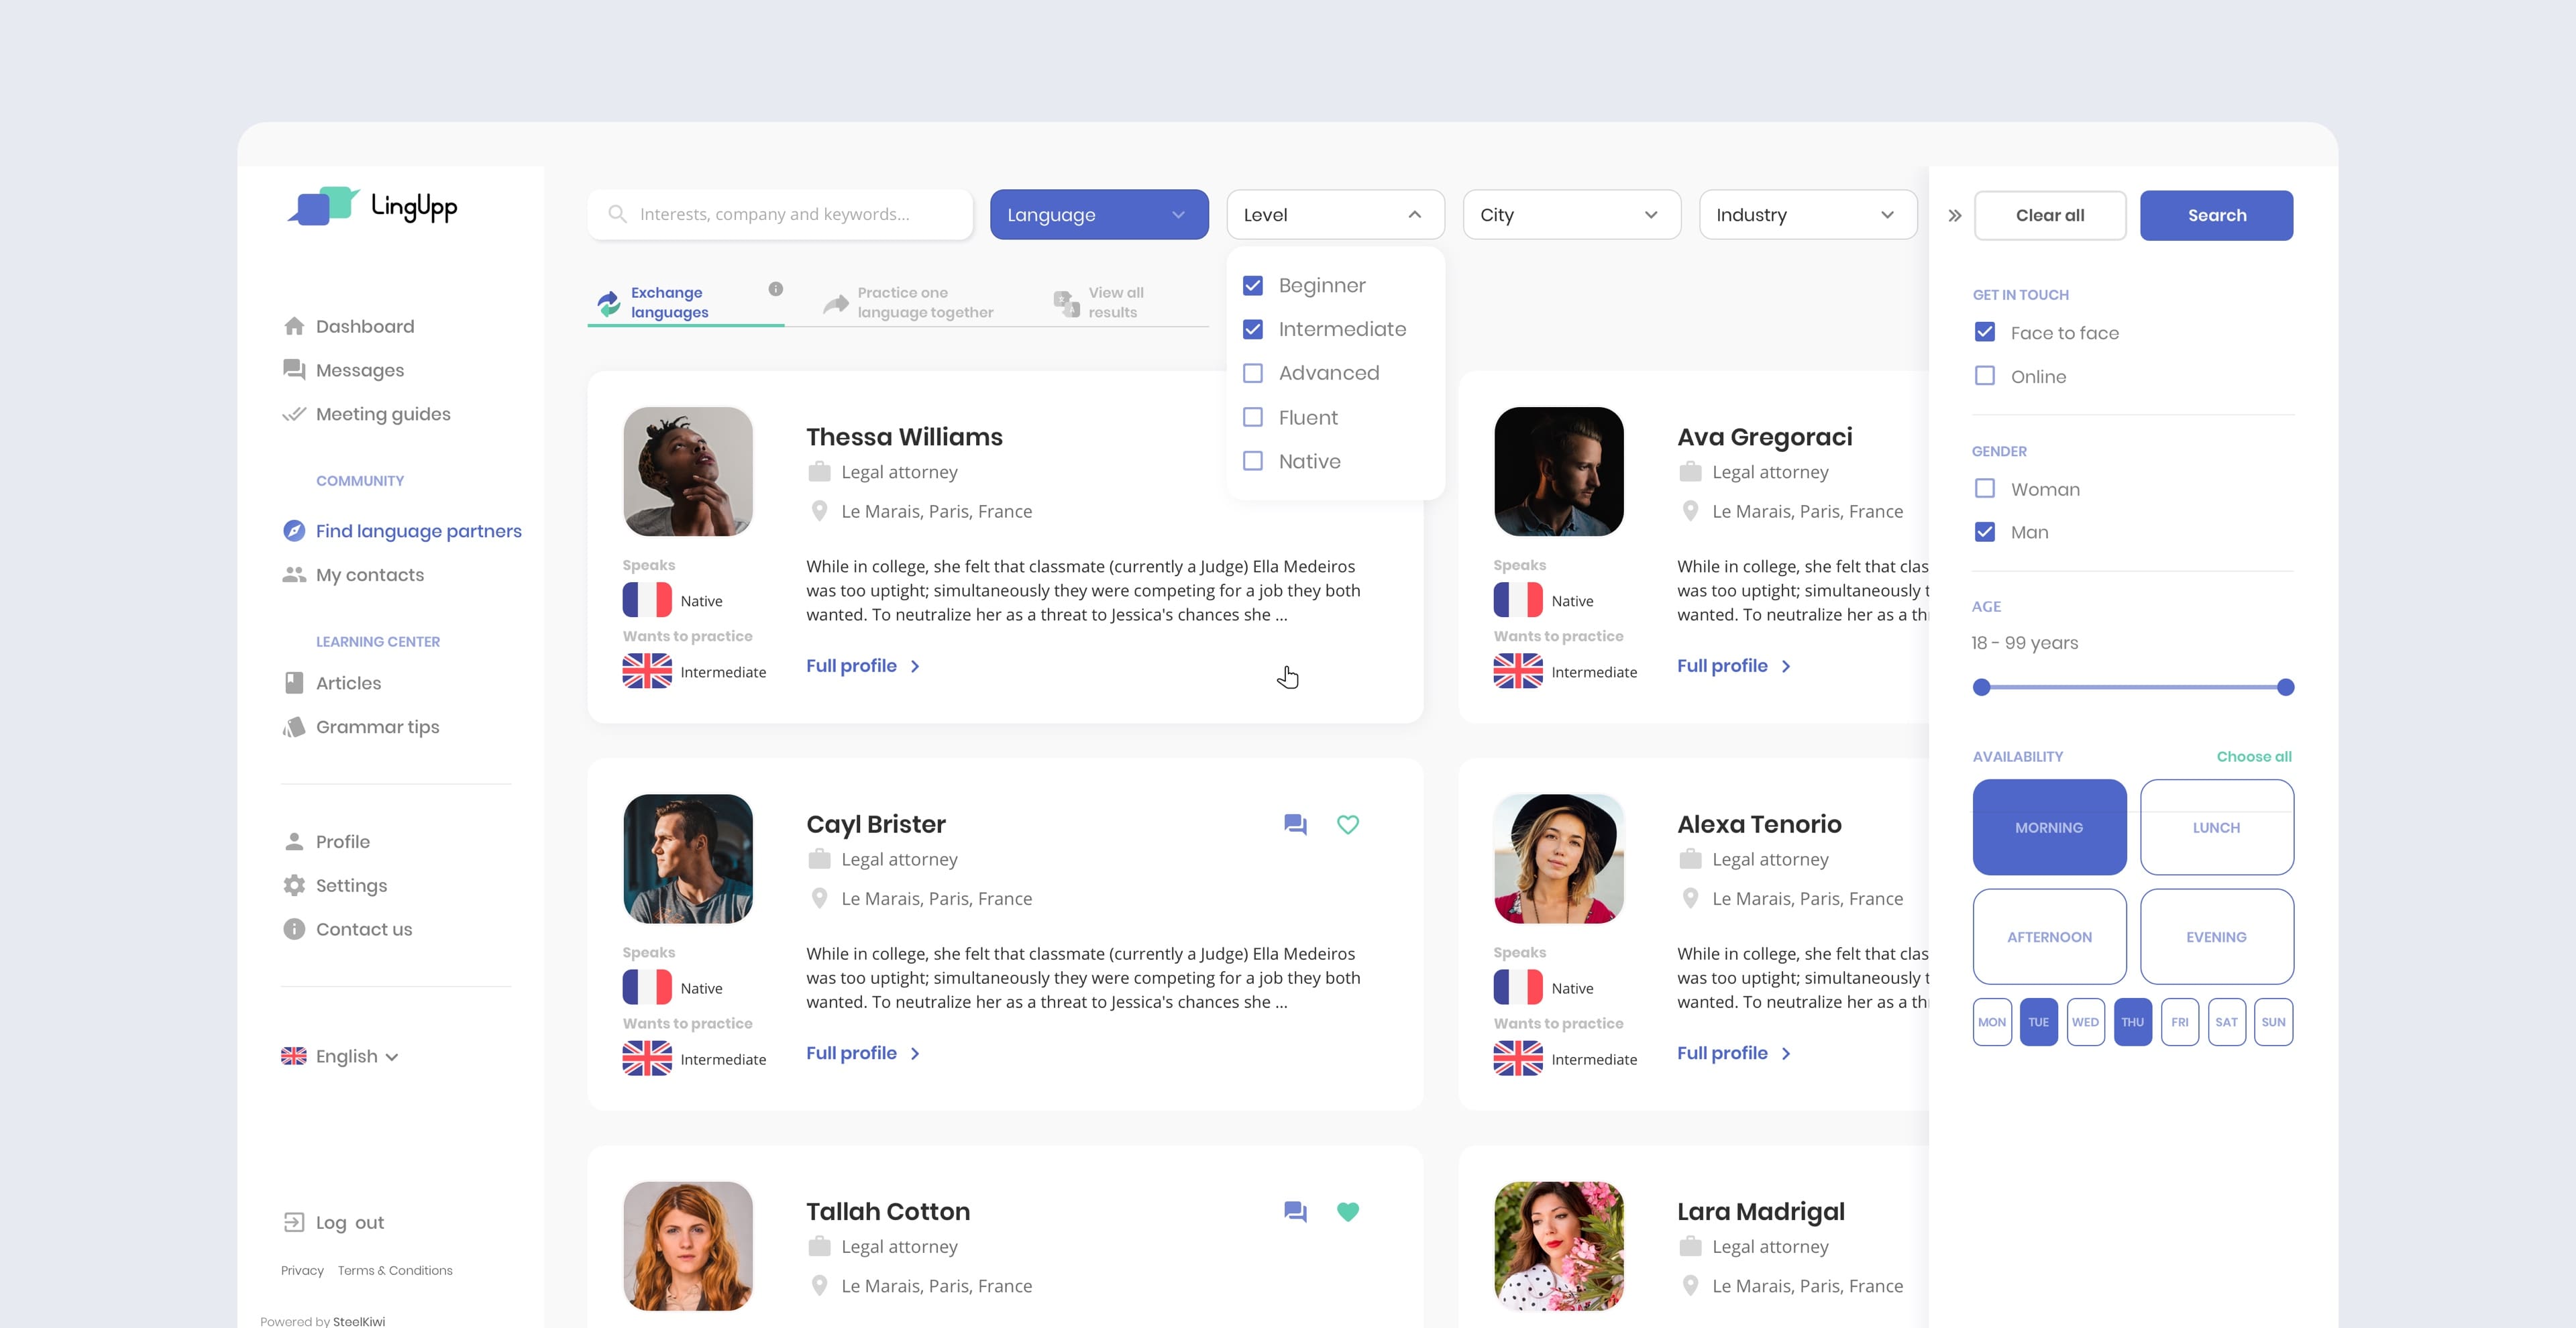Viewport: 2576px width, 1328px height.
Task: Click arrow next to Thessa Williams Full profile
Action: click(x=915, y=666)
